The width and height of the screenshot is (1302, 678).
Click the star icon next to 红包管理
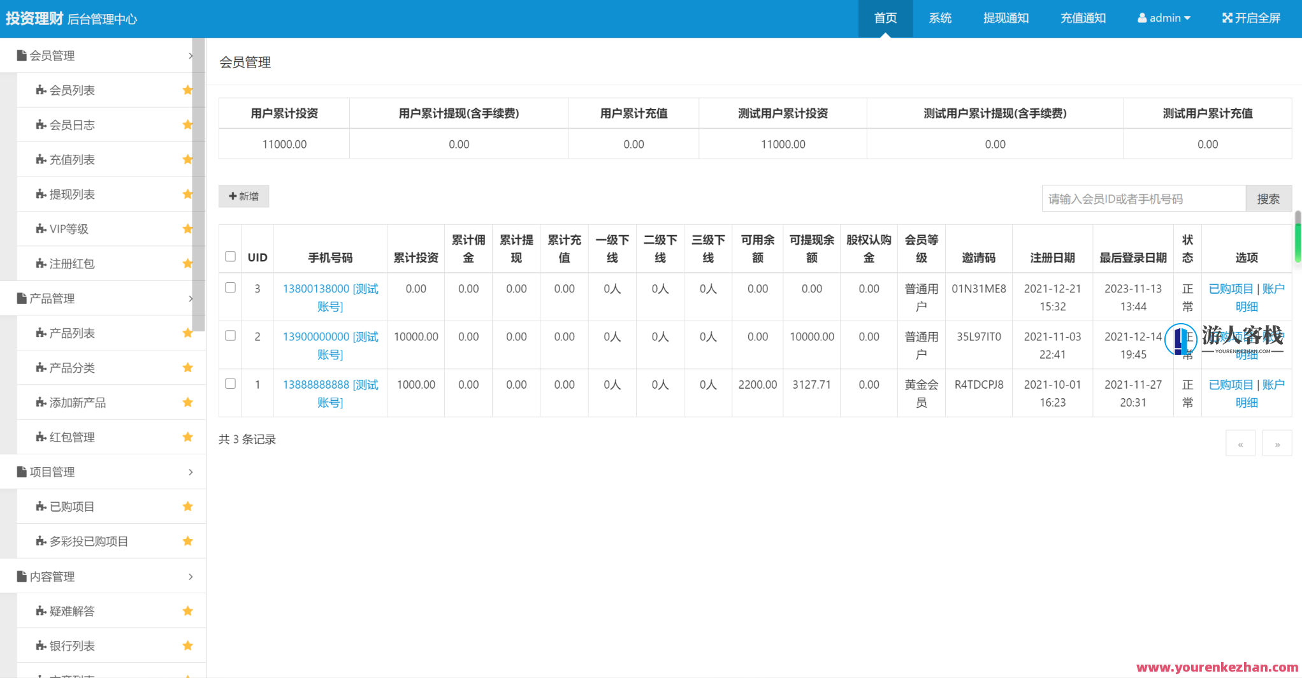tap(187, 437)
